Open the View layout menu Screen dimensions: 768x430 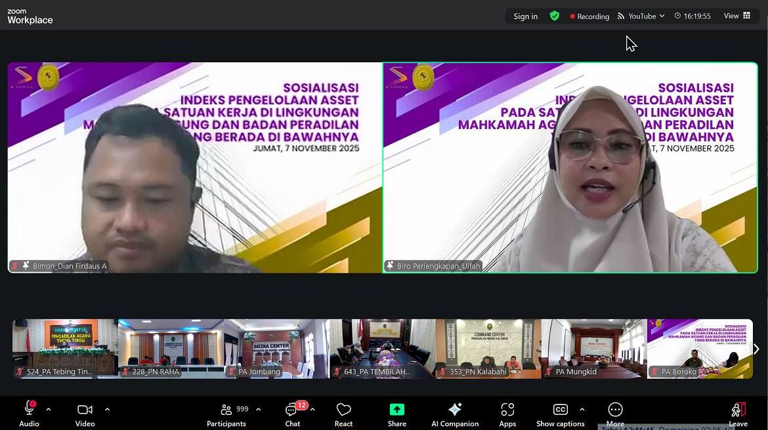click(x=736, y=16)
